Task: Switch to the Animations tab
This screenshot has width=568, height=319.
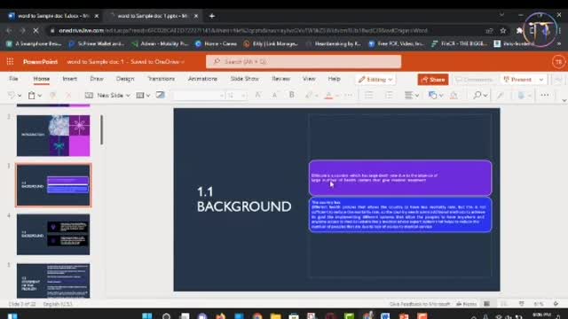Action: click(202, 79)
